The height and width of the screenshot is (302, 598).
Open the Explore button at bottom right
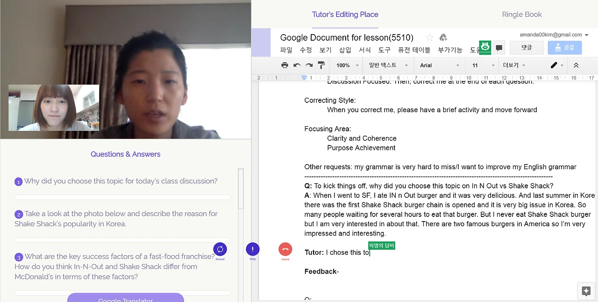tap(586, 291)
